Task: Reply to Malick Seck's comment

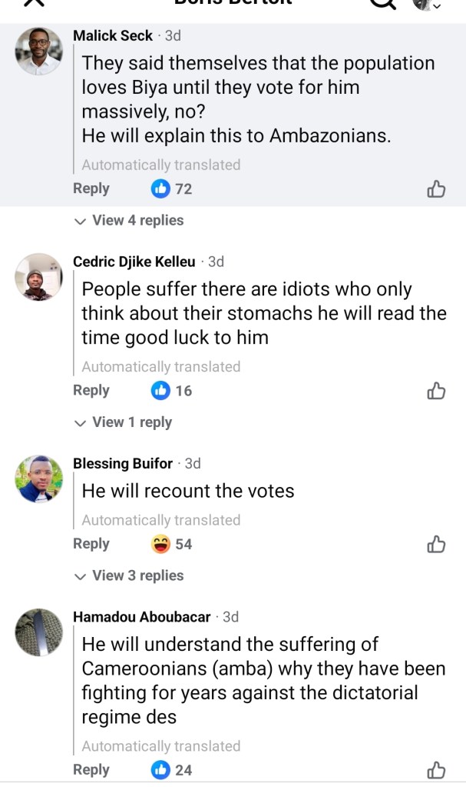Action: (91, 188)
